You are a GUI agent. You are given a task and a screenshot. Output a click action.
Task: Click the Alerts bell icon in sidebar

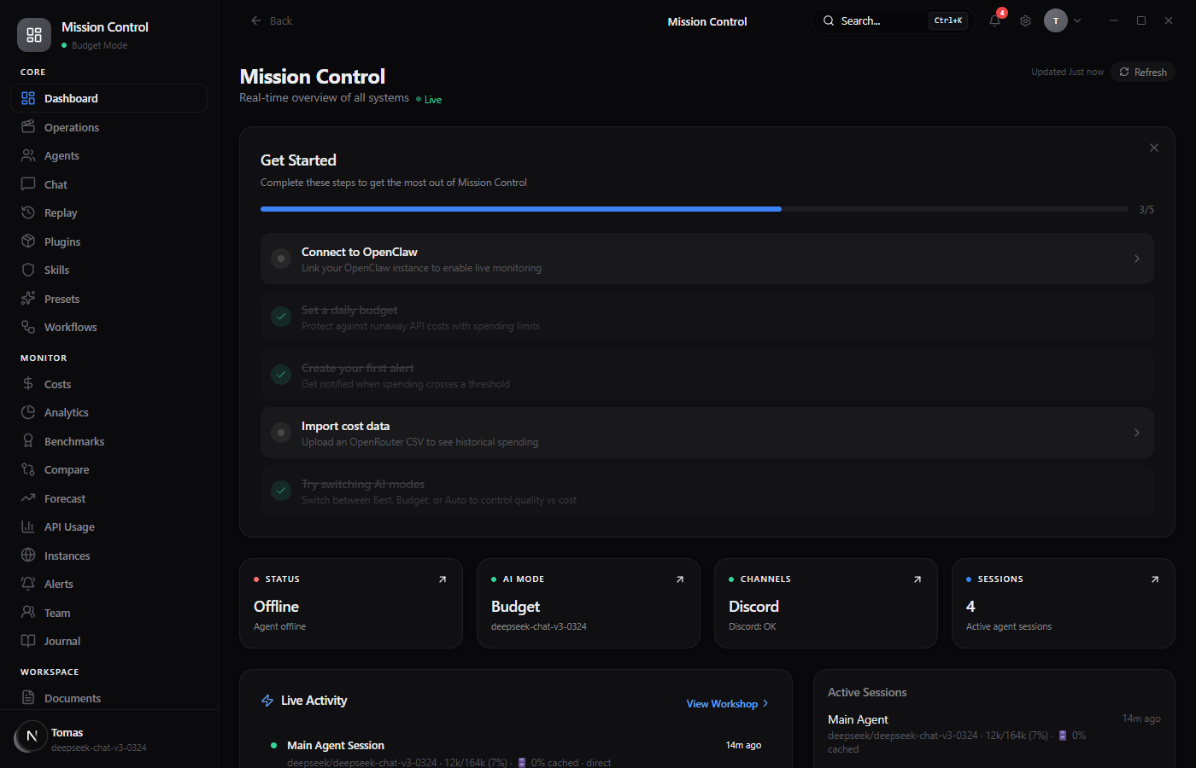coord(28,584)
